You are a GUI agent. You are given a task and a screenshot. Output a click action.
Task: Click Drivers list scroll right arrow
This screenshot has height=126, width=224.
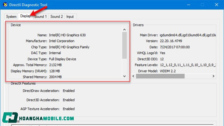[213, 76]
